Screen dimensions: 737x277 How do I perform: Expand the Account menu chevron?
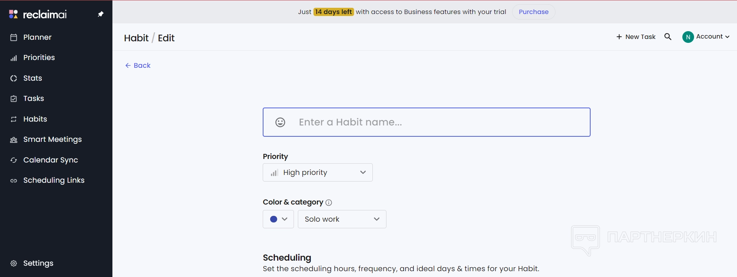click(727, 37)
